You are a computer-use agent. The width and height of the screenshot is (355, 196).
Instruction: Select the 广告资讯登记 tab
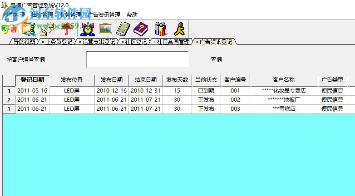(x=216, y=42)
